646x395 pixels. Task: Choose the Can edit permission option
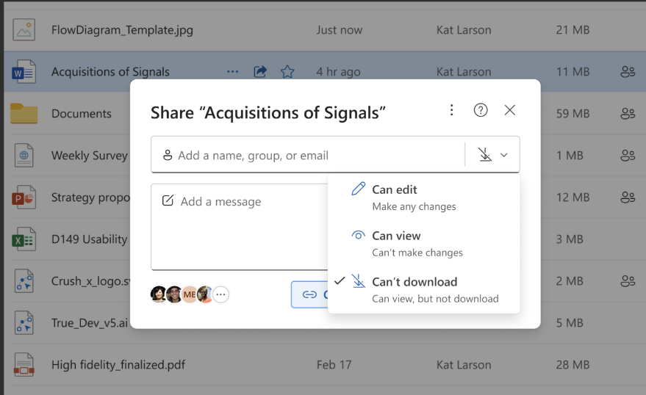pyautogui.click(x=395, y=189)
